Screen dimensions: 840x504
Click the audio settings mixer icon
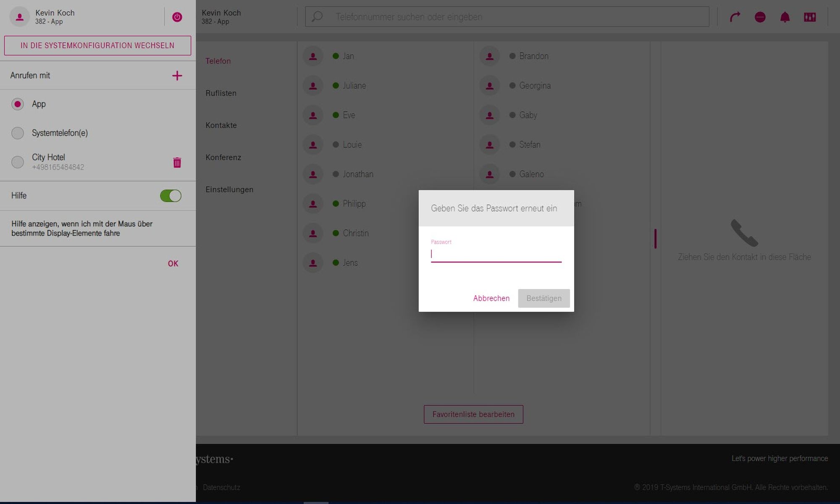tap(809, 17)
